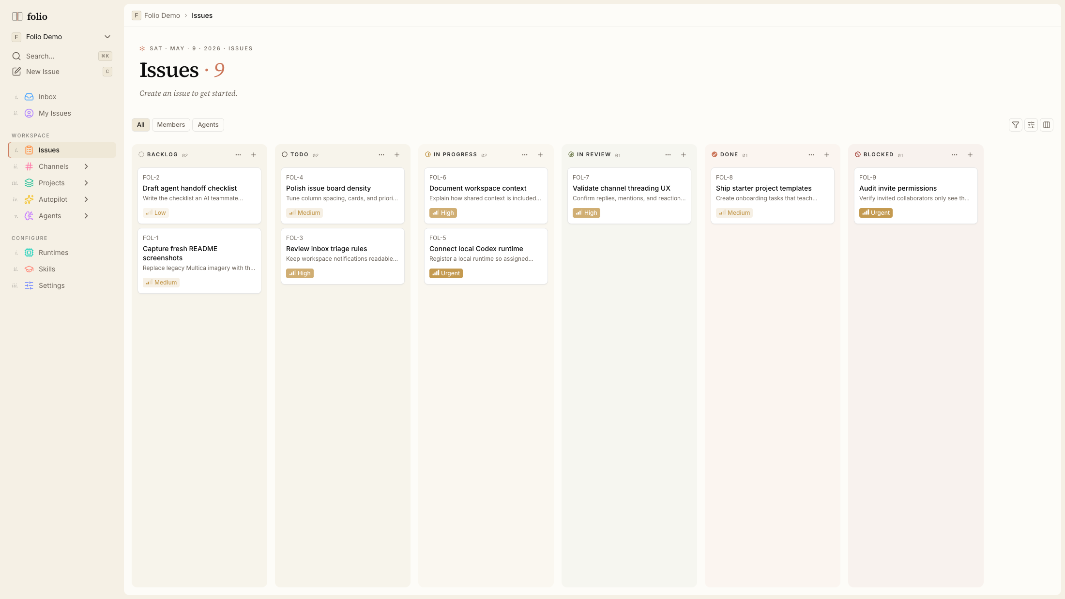
Task: Select Issues in workspace sidebar
Action: (x=62, y=150)
